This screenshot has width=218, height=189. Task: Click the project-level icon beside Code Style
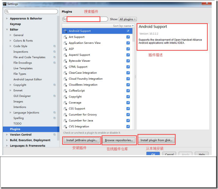click(54, 46)
